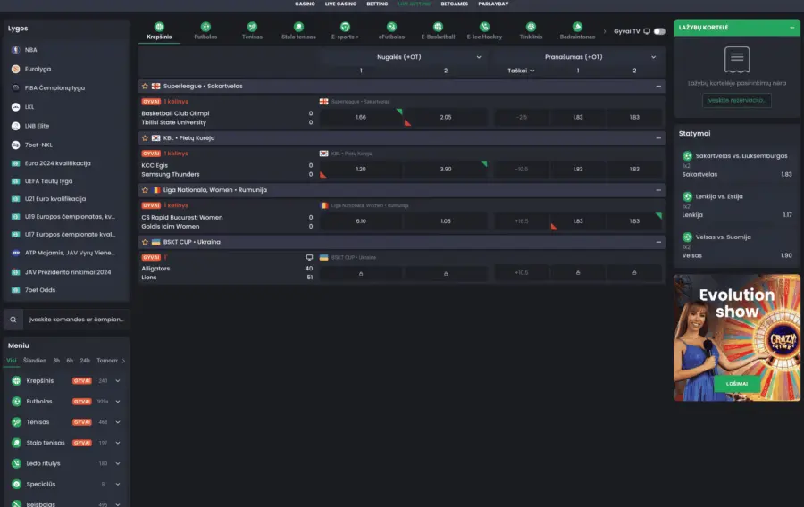Click the team or championship search field

pos(76,319)
